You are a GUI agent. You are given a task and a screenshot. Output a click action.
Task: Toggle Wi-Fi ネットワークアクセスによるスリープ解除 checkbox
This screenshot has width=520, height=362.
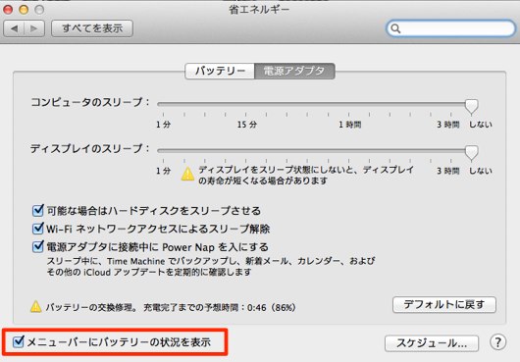point(38,229)
